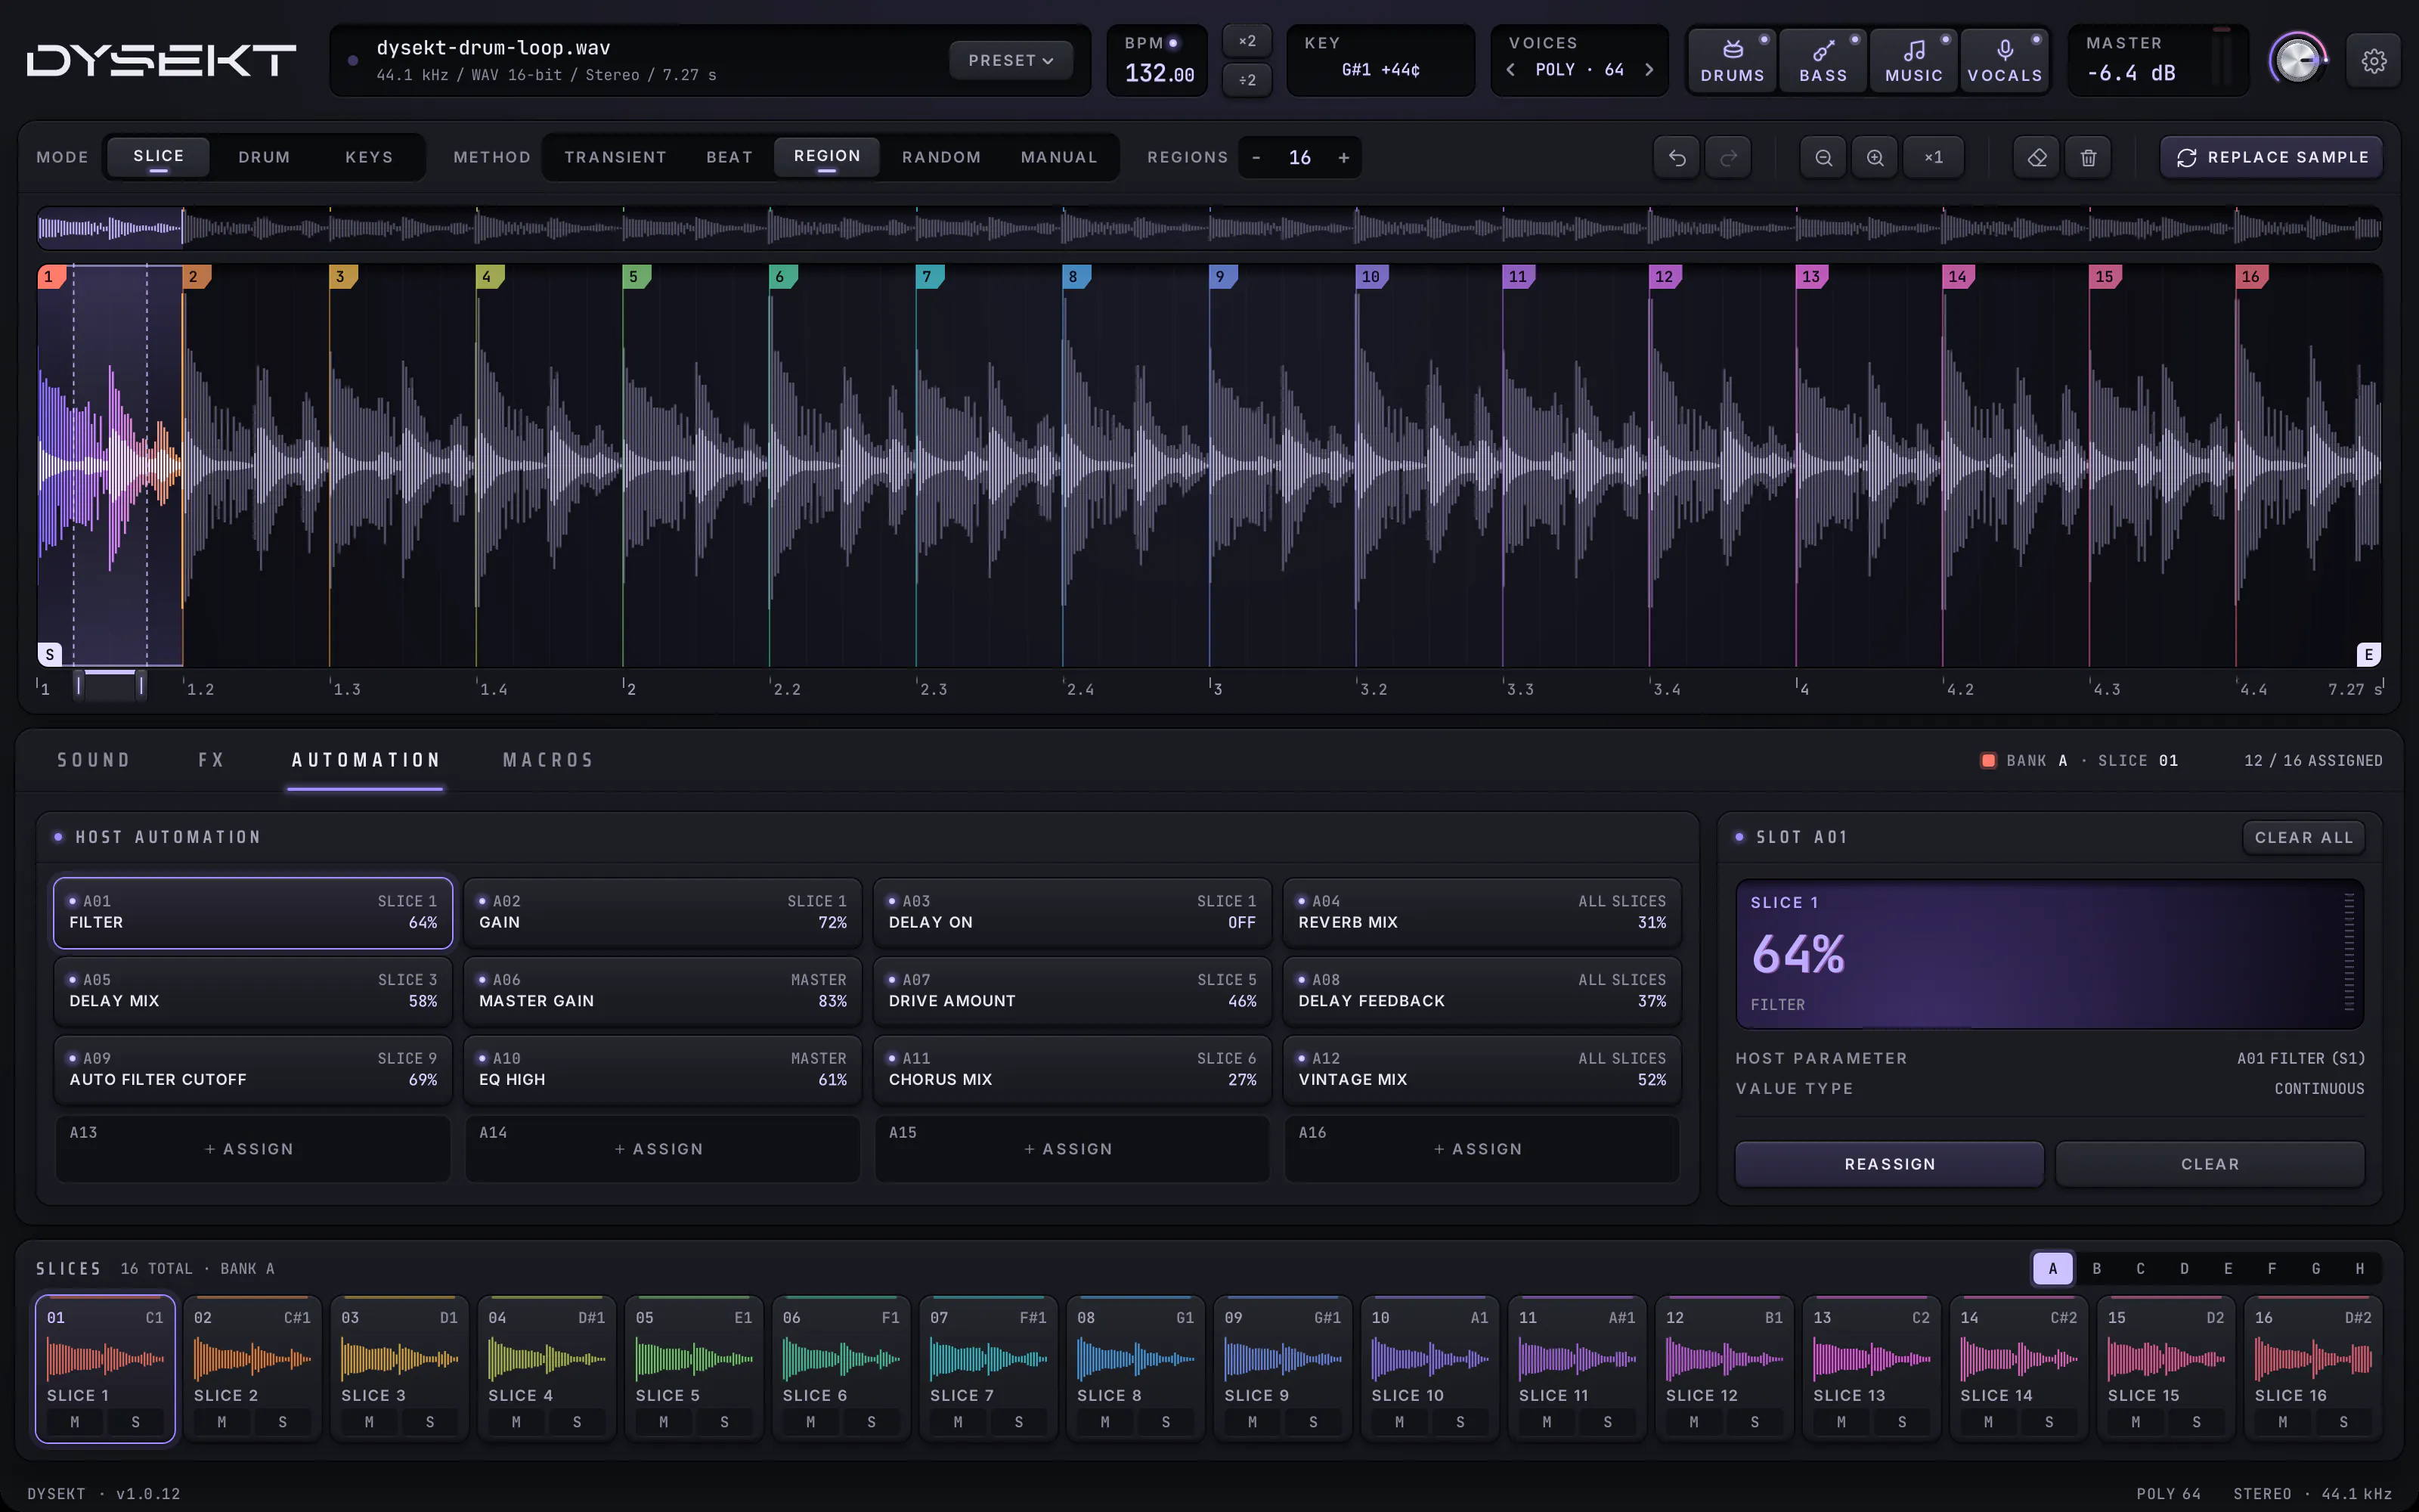The image size is (2419, 1512).
Task: Open the PRESET dropdown
Action: tap(1011, 61)
